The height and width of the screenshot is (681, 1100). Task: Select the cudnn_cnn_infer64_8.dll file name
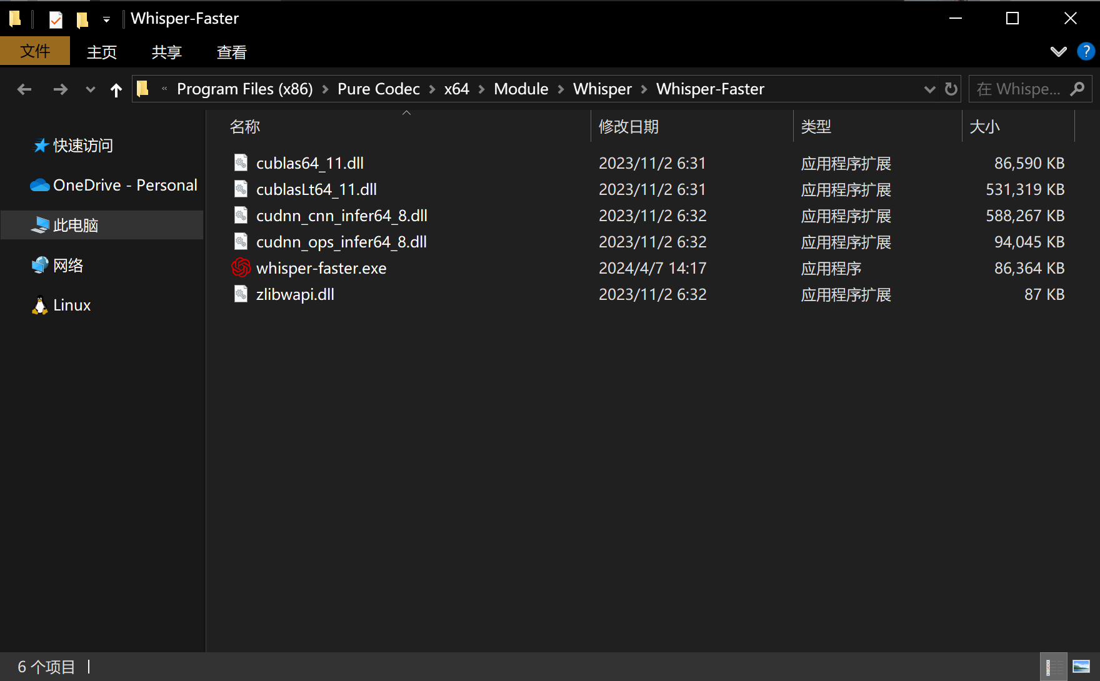(x=342, y=216)
